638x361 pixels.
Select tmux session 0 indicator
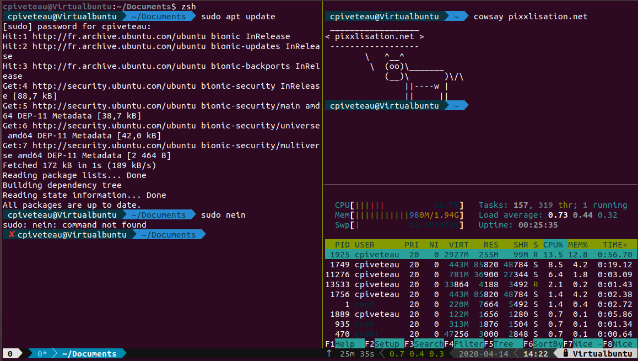point(10,354)
